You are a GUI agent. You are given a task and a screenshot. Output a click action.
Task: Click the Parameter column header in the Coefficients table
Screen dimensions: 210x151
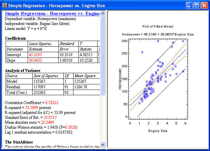(15, 49)
